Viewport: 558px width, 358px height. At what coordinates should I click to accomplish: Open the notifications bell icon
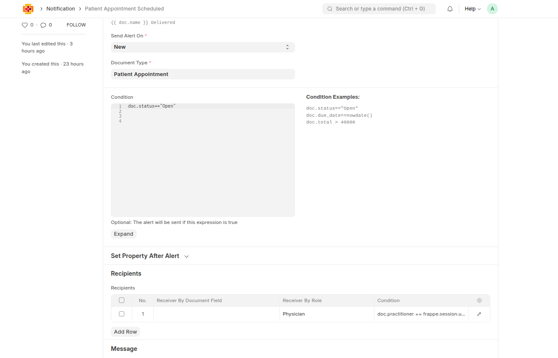coord(450,9)
